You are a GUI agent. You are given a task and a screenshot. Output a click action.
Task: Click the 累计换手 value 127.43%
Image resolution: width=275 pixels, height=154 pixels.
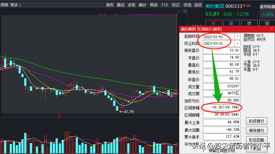pos(222,137)
